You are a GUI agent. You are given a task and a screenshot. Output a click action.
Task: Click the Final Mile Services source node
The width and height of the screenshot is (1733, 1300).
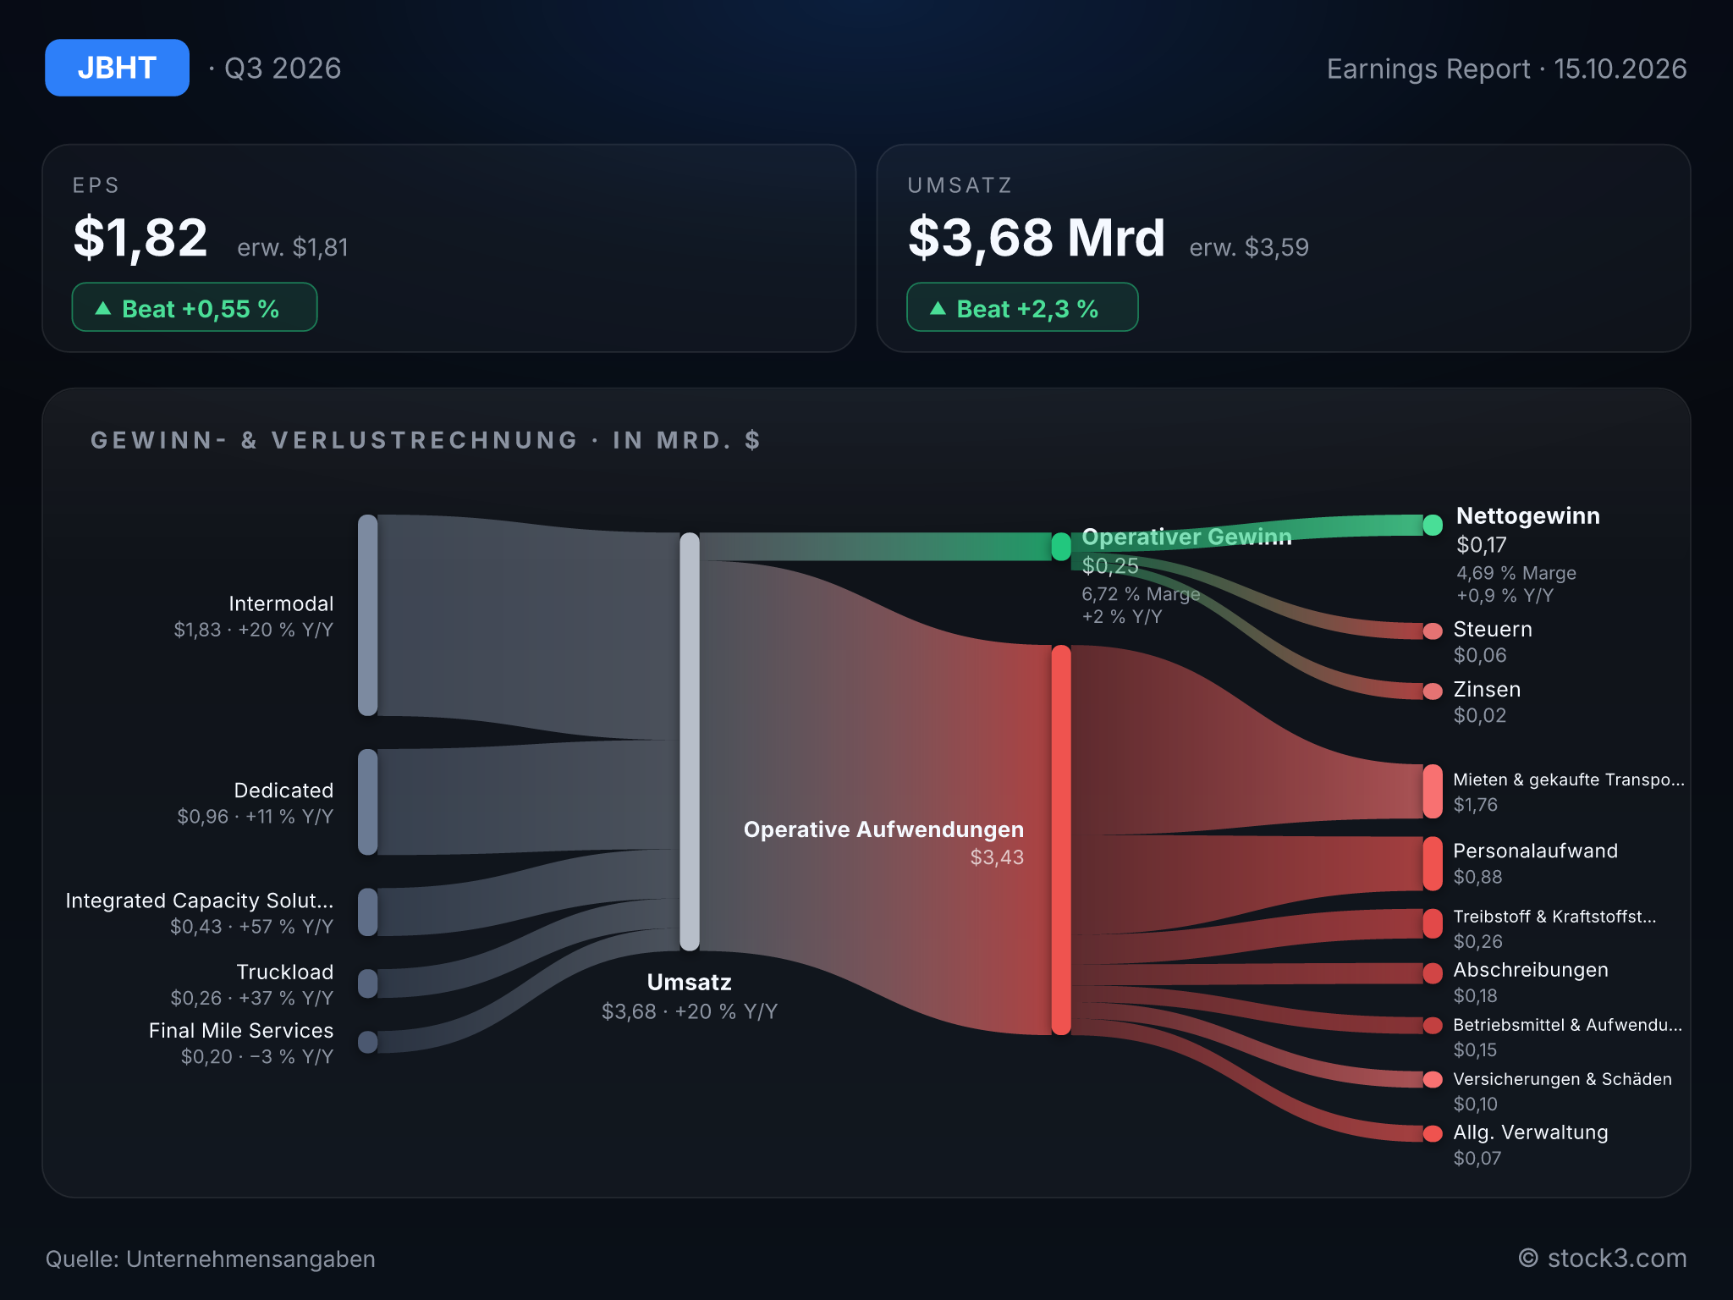coord(368,1042)
